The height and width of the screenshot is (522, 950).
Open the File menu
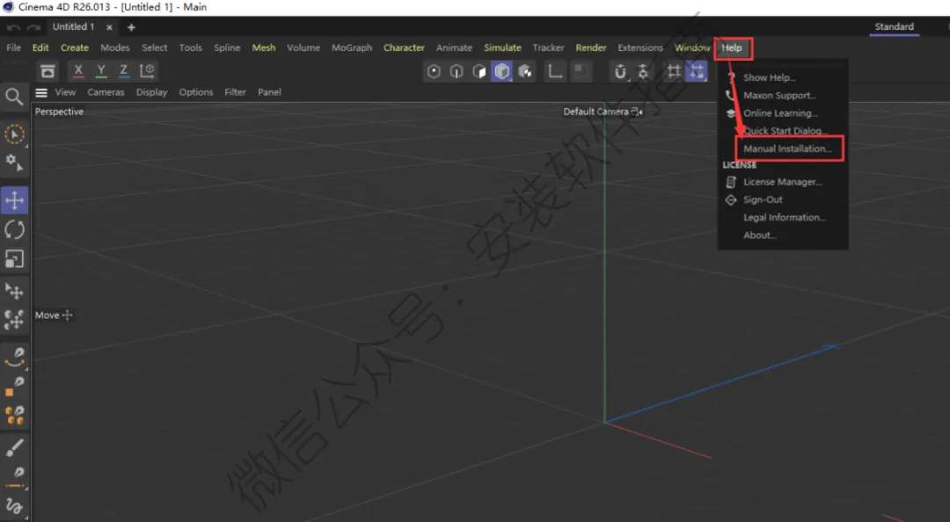click(13, 47)
